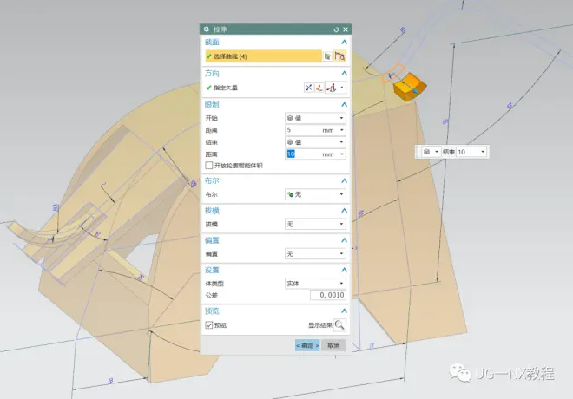Click the curve selection icon in 截面
The height and width of the screenshot is (399, 573).
(x=340, y=56)
